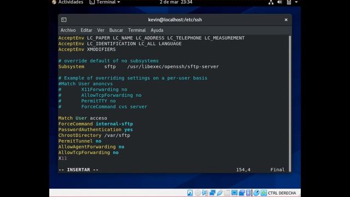Click the "# override default of no subsystems" comment
This screenshot has height=197, width=350.
(x=108, y=61)
